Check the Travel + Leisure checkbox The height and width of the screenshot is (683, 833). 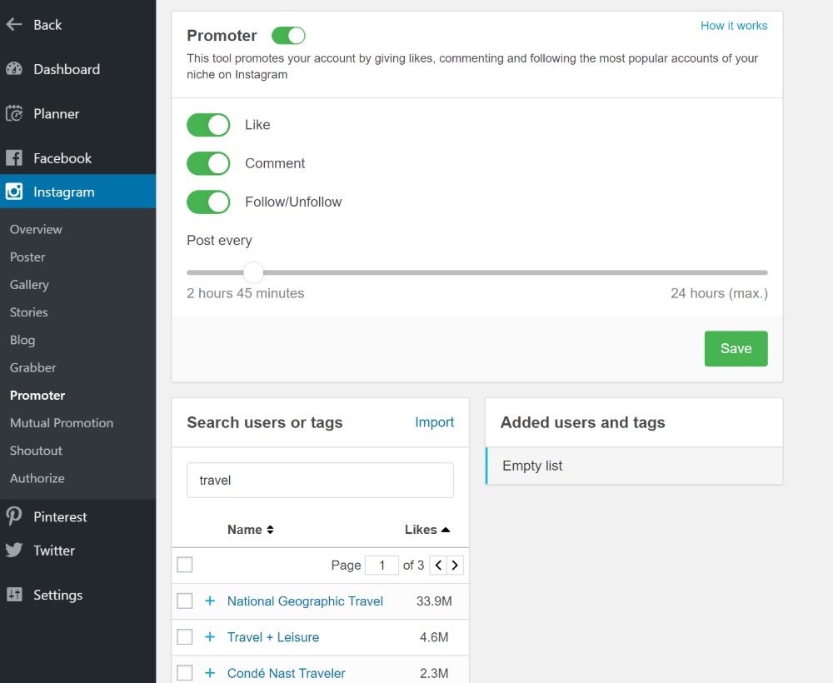[x=184, y=637]
